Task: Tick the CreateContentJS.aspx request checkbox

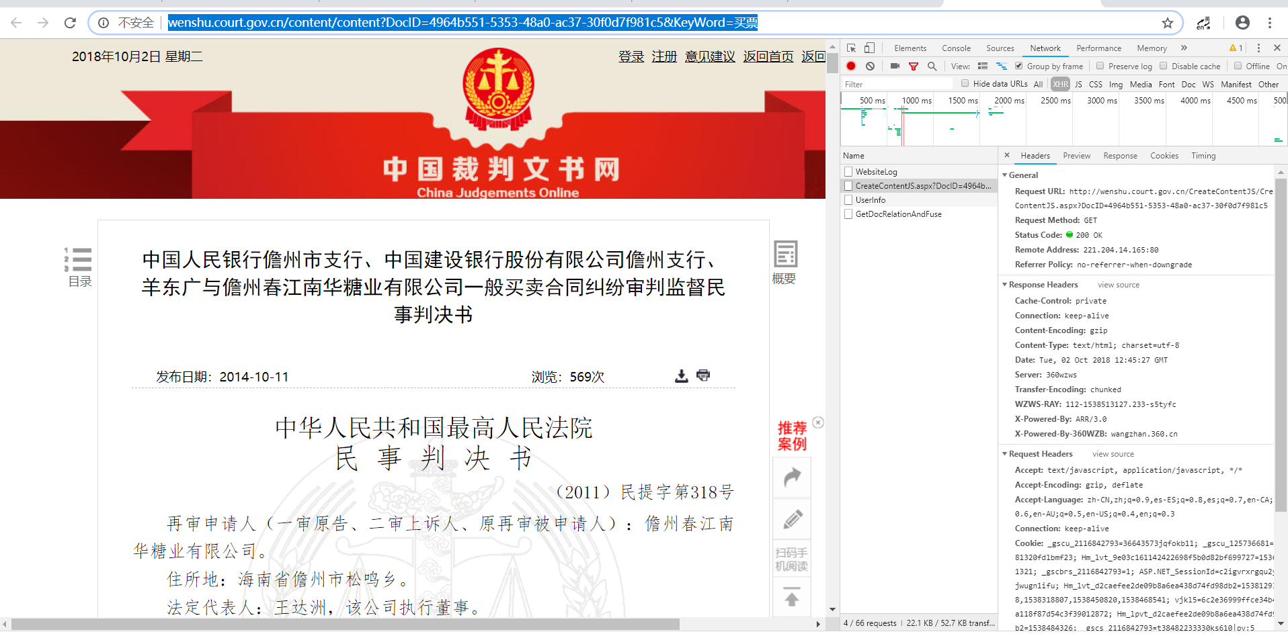Action: (x=848, y=186)
